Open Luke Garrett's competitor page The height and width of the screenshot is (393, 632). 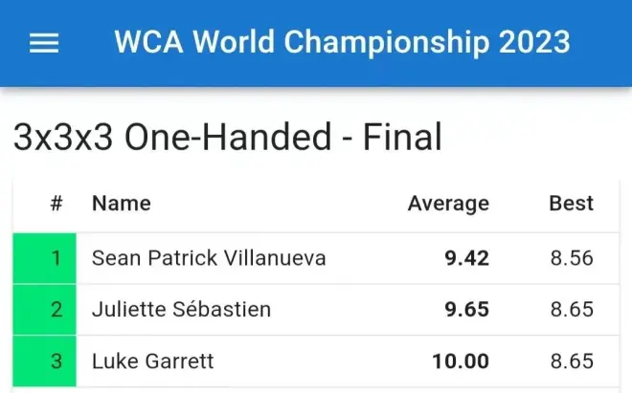point(152,361)
